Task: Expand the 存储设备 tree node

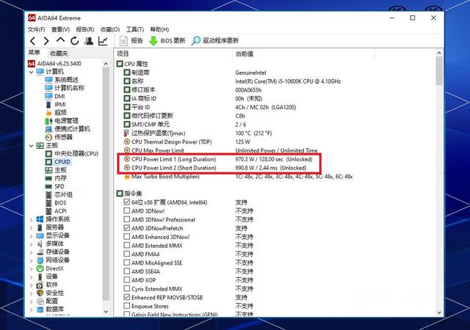Action: coord(31,252)
